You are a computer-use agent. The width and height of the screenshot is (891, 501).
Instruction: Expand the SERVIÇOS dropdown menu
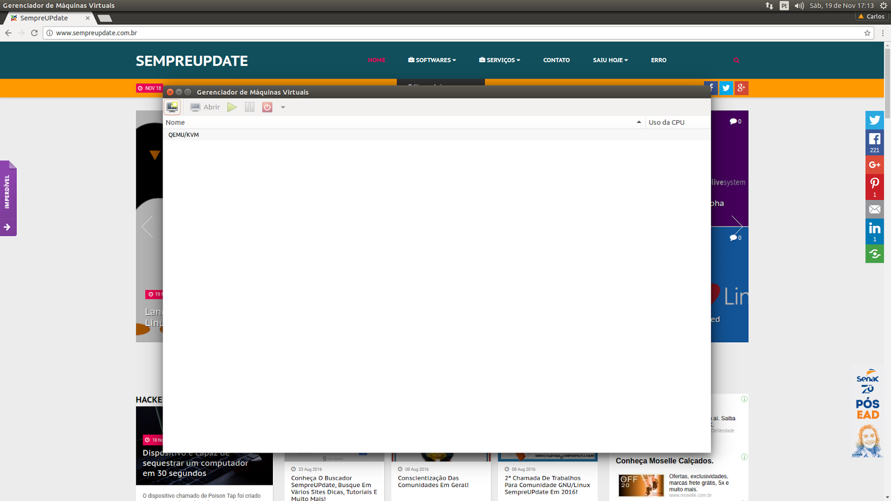pos(500,60)
